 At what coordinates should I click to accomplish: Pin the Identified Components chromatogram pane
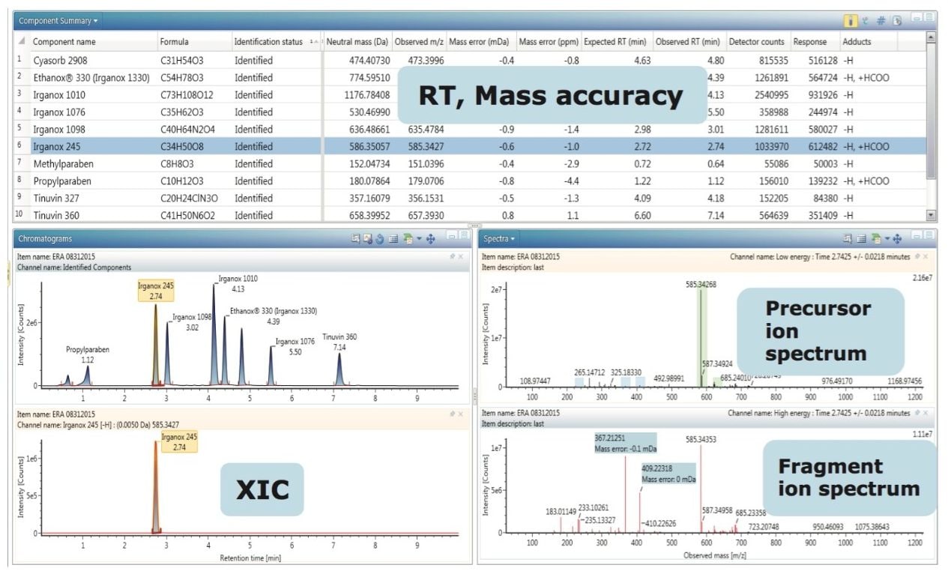click(x=452, y=256)
